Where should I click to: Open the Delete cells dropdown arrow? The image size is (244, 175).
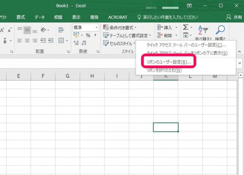coord(176,35)
